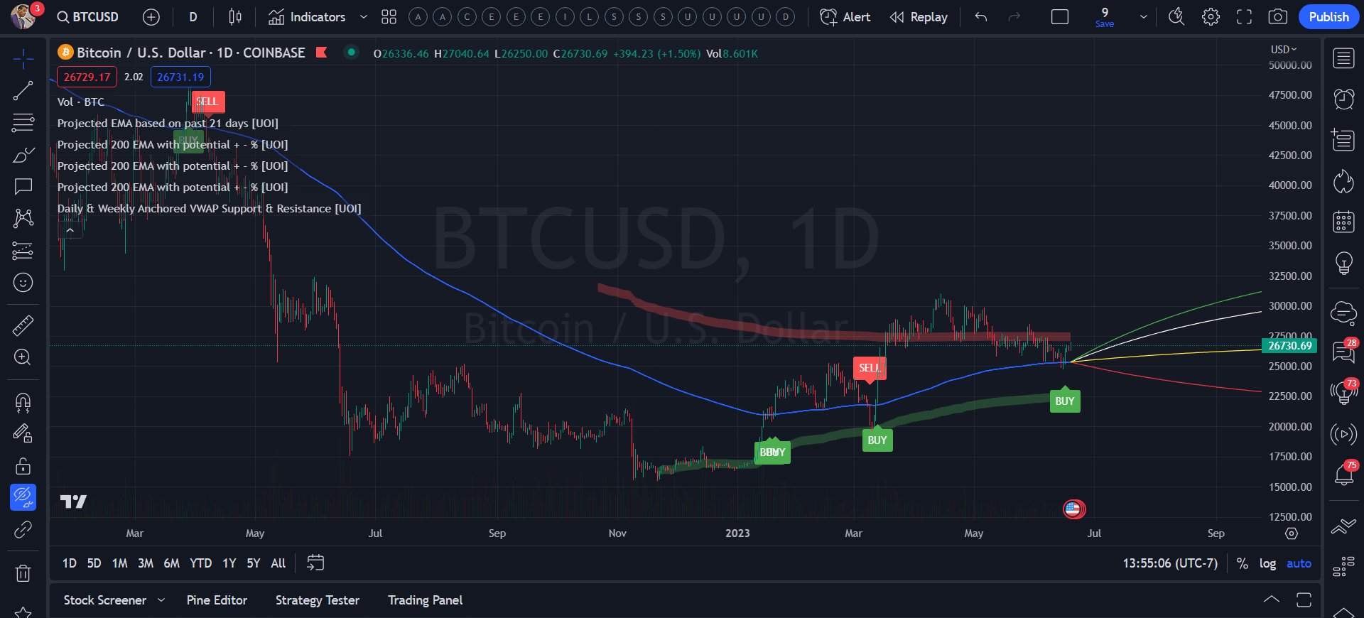The image size is (1364, 618).
Task: Open BTCUSD symbol search
Action: click(x=88, y=17)
